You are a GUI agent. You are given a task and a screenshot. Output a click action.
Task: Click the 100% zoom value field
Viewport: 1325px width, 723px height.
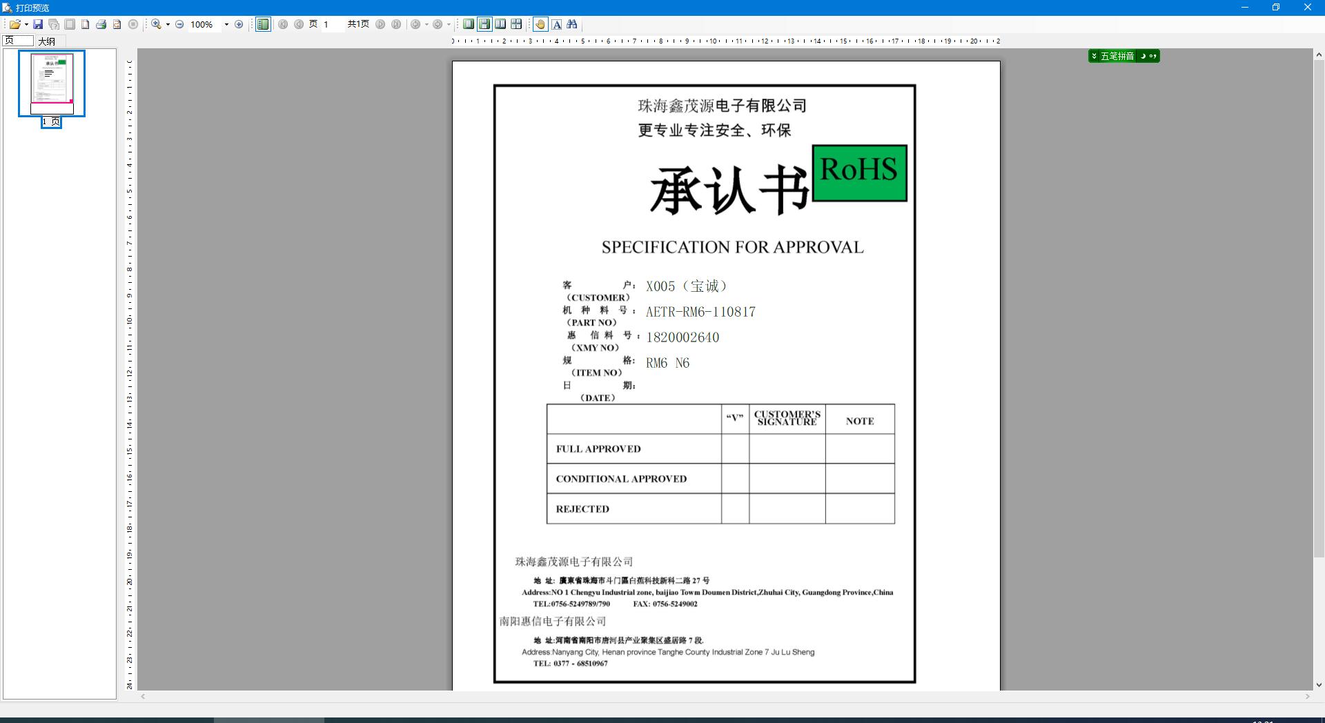[204, 25]
